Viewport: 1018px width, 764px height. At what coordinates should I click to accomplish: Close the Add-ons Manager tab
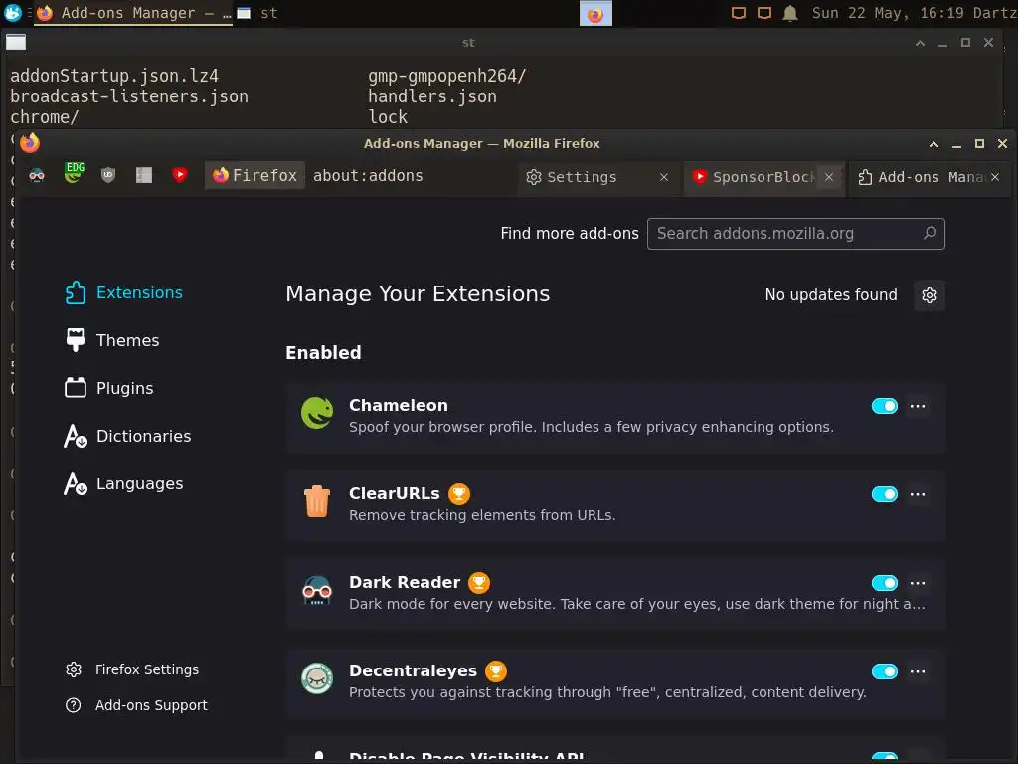point(995,177)
